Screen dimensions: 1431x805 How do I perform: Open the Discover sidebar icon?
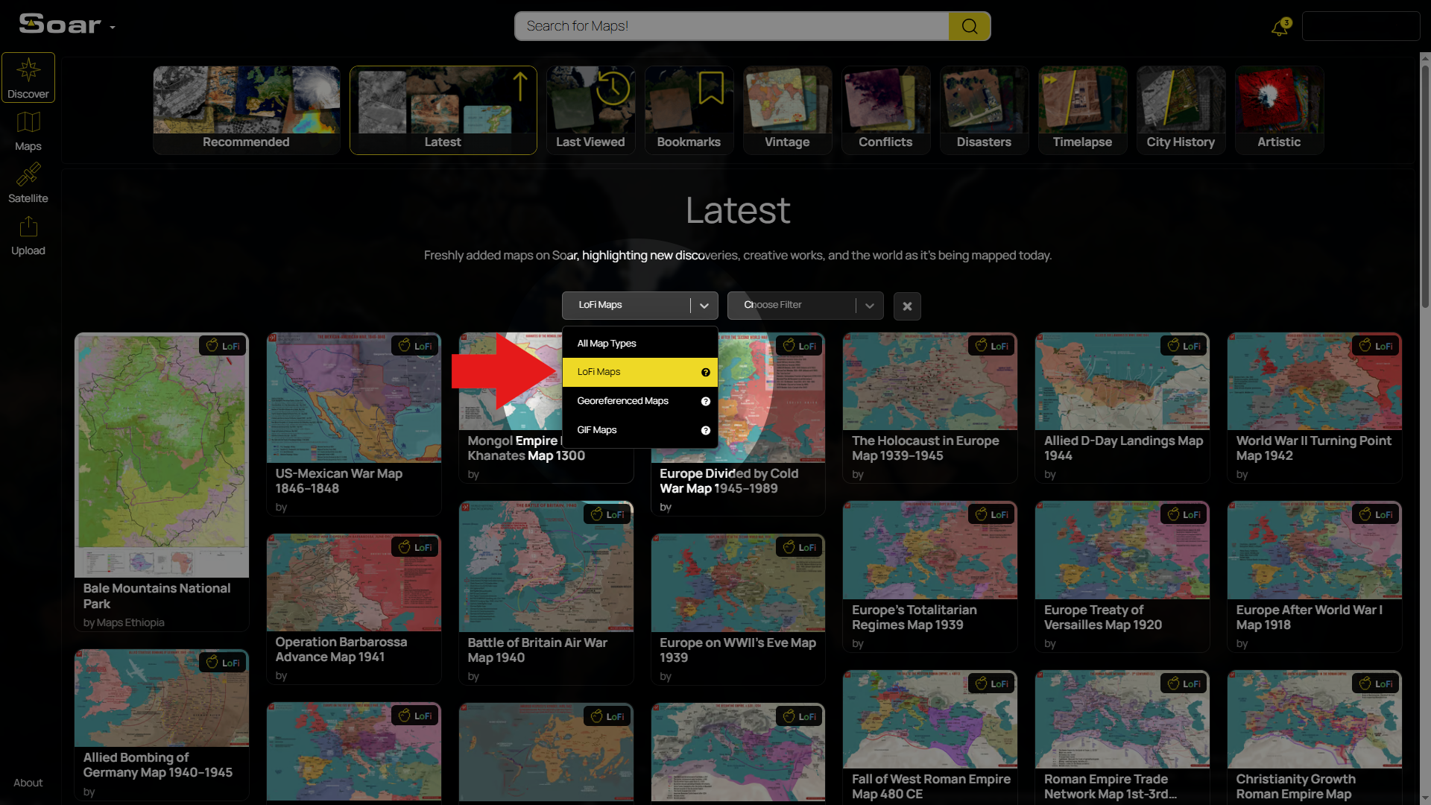tap(28, 78)
